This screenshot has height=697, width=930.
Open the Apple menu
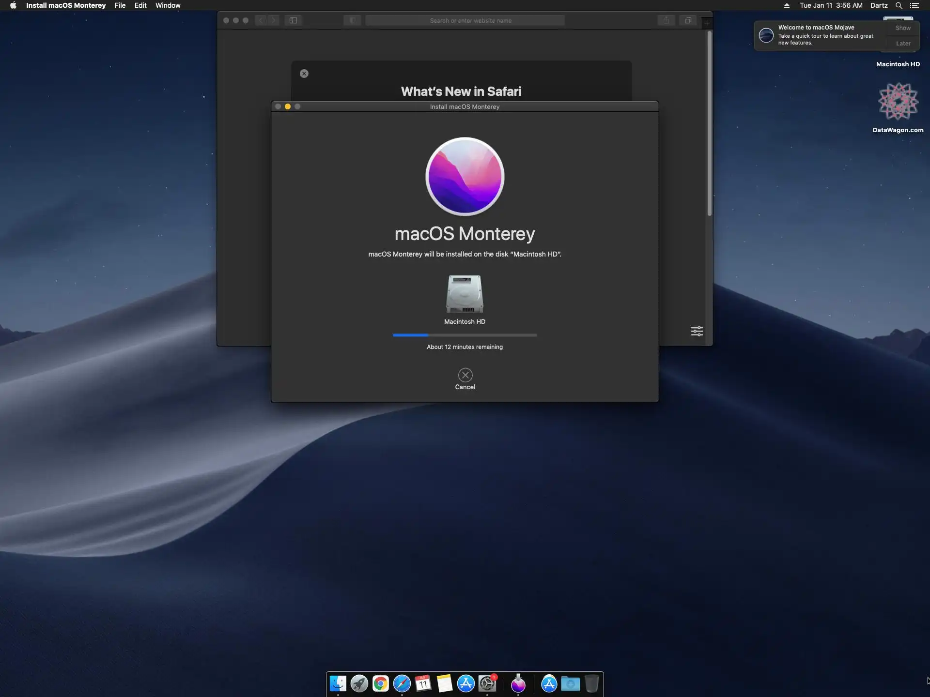pos(13,5)
